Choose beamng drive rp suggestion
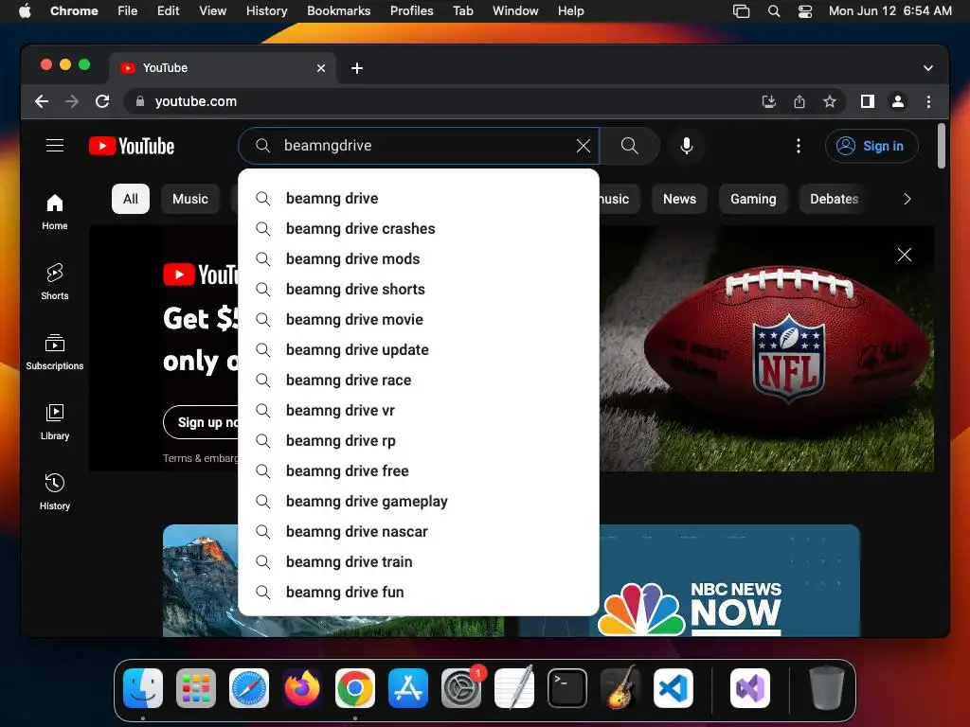The image size is (970, 727). (x=418, y=441)
